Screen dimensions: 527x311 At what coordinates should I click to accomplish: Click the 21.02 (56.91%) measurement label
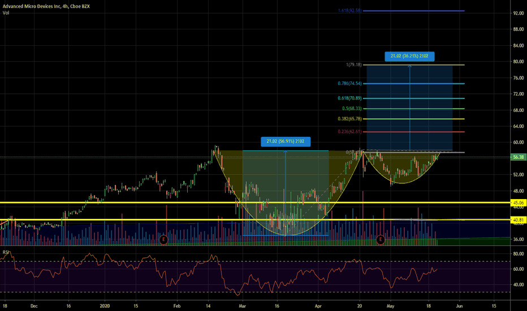(x=286, y=141)
